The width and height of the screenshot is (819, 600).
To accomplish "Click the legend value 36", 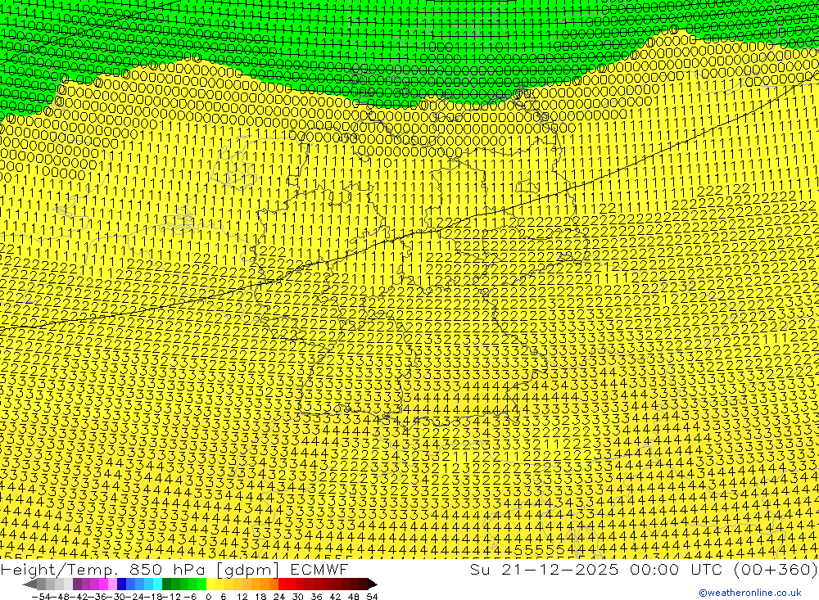I will (x=316, y=597).
